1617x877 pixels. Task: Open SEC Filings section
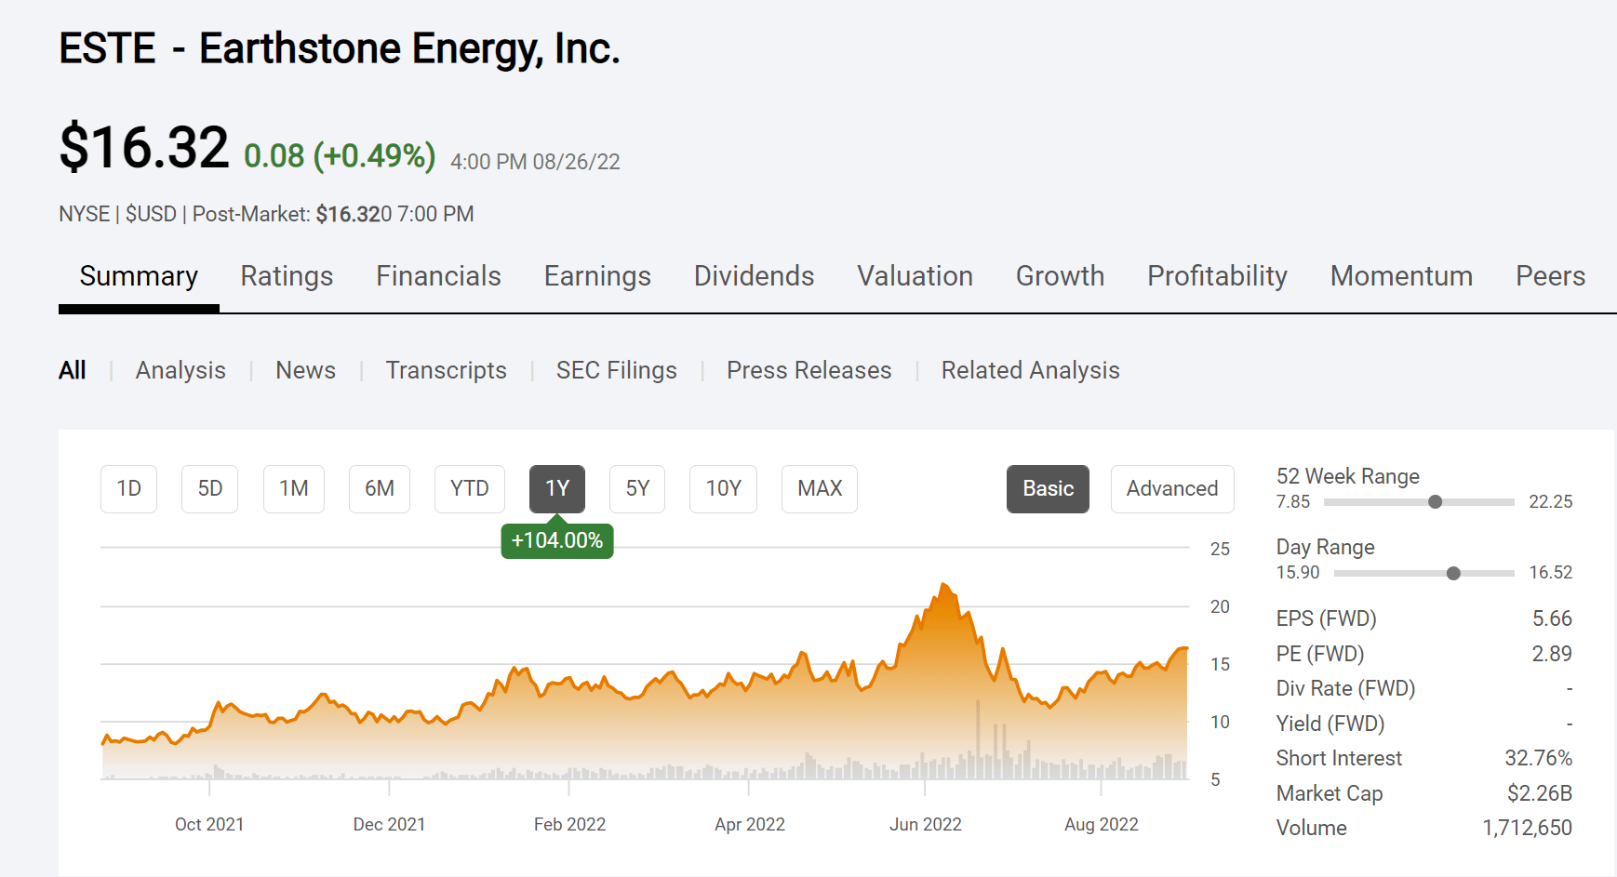[616, 370]
